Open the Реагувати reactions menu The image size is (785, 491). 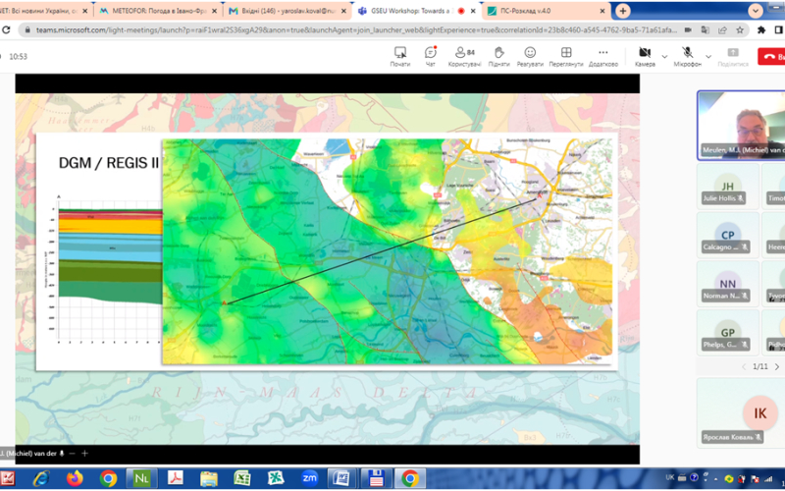pyautogui.click(x=530, y=57)
